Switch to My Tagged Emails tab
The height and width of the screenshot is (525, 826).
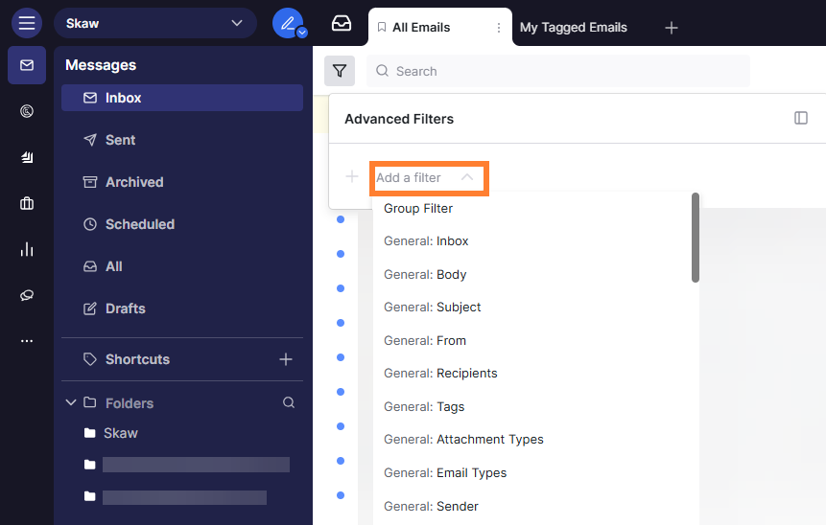coord(573,27)
